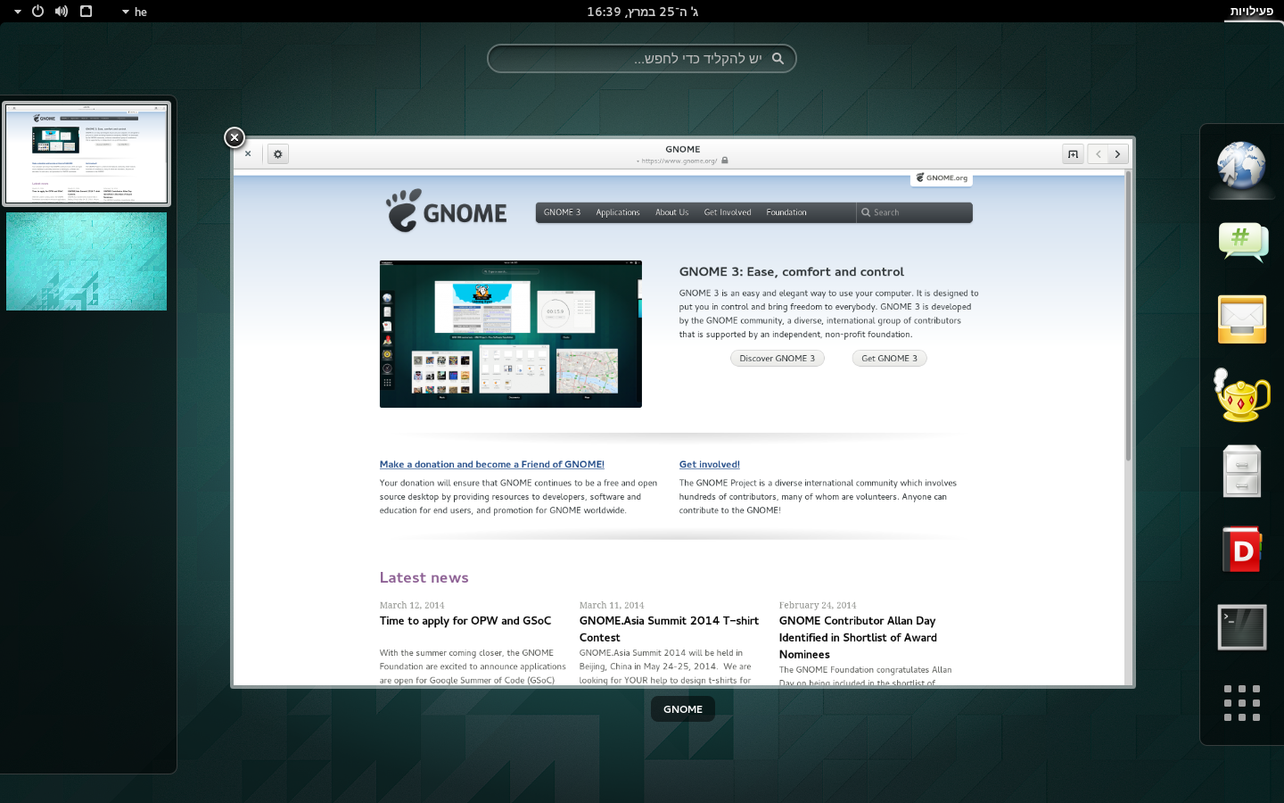Launch the Web browser from the dock
Viewport: 1284px width, 803px height.
coord(1241,167)
